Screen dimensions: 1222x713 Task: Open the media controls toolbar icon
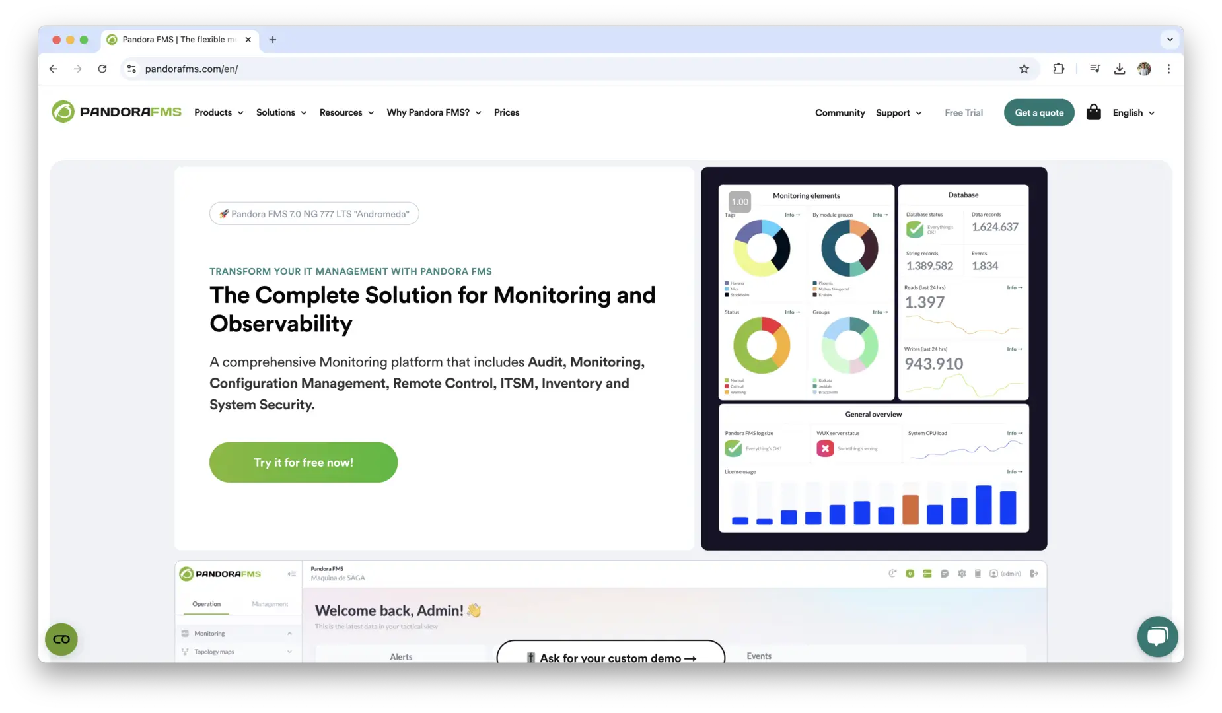click(1095, 69)
